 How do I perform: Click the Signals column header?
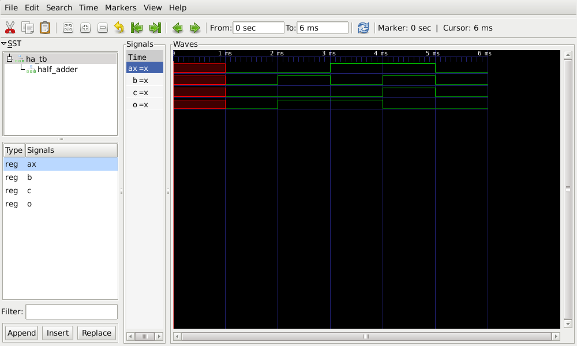(x=72, y=150)
